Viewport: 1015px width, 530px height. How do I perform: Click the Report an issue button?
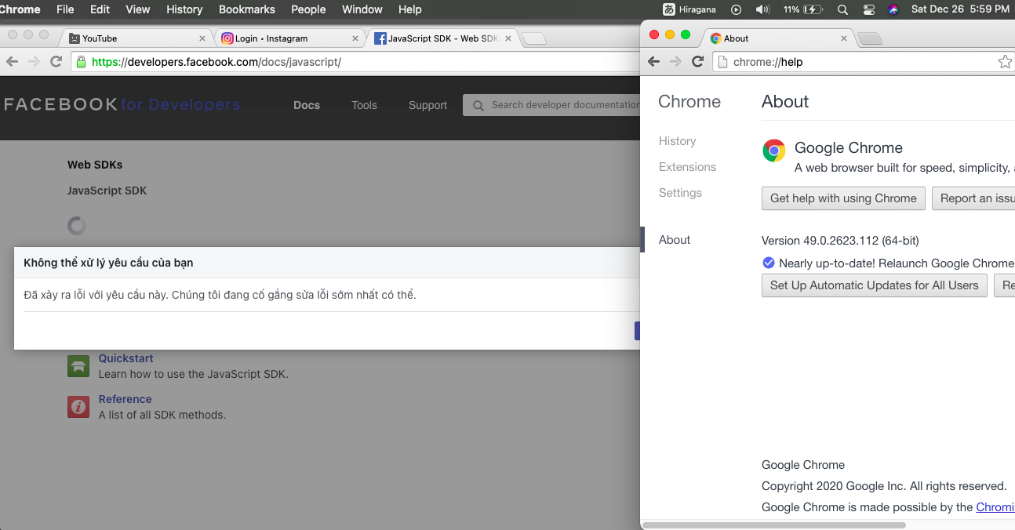[973, 198]
